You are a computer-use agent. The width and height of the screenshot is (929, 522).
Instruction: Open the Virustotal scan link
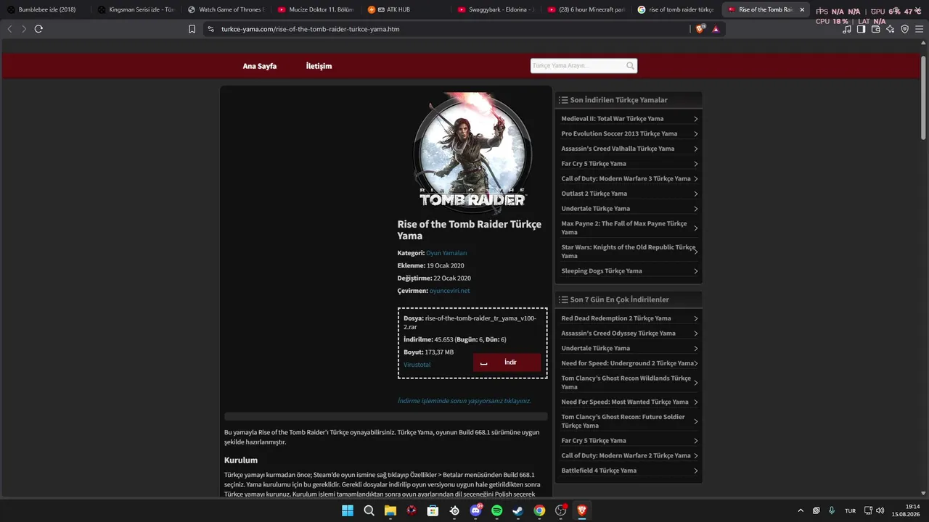click(417, 365)
